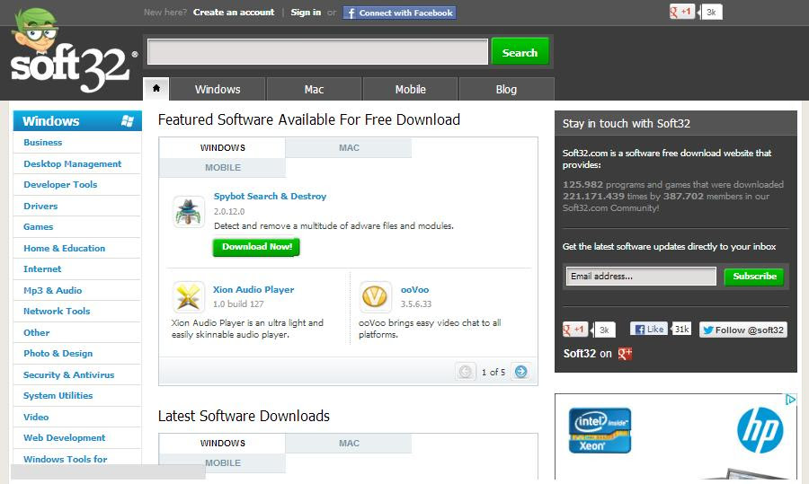Focus the main search input field
The image size is (809, 484).
(x=318, y=51)
